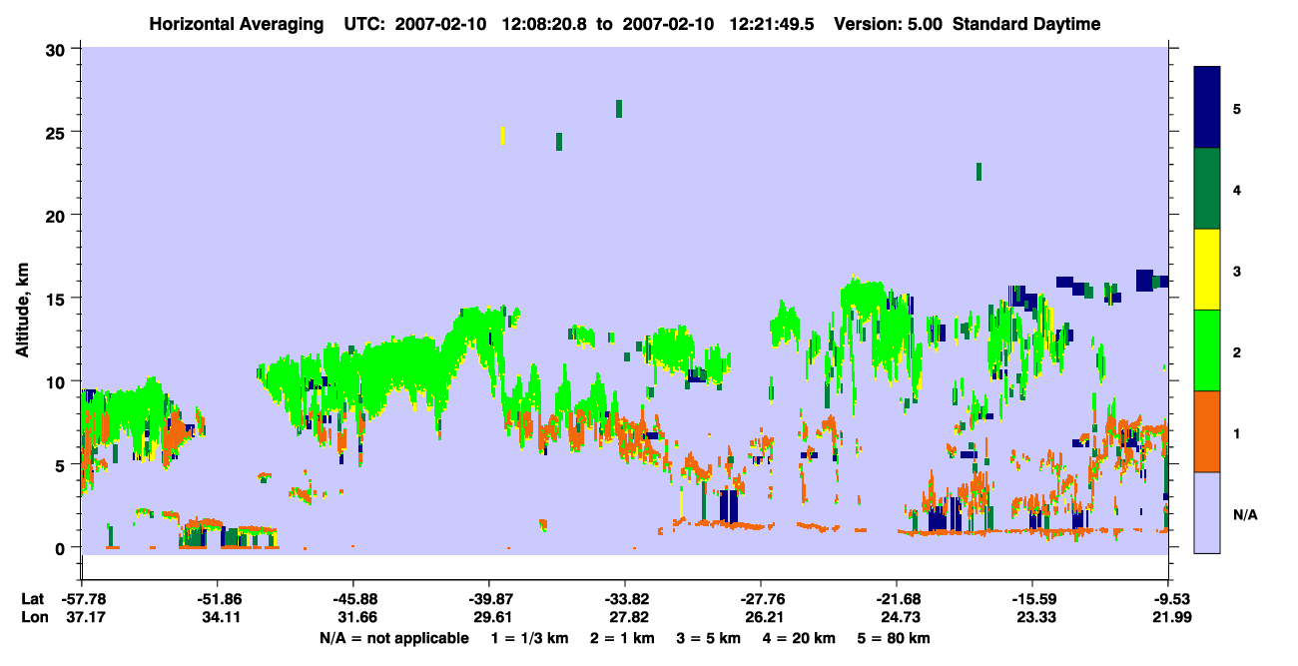Click the dark green feature near 22.5 km altitude
The image size is (1298, 666).
coord(979,172)
